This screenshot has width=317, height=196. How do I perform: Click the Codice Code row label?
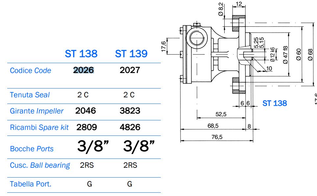pyautogui.click(x=30, y=71)
